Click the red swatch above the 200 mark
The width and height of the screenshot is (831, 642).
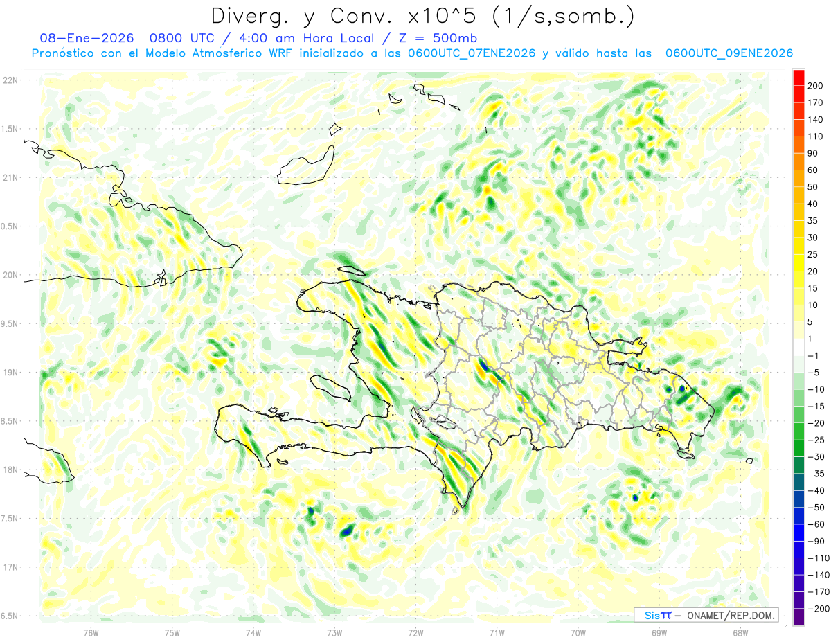click(x=799, y=78)
